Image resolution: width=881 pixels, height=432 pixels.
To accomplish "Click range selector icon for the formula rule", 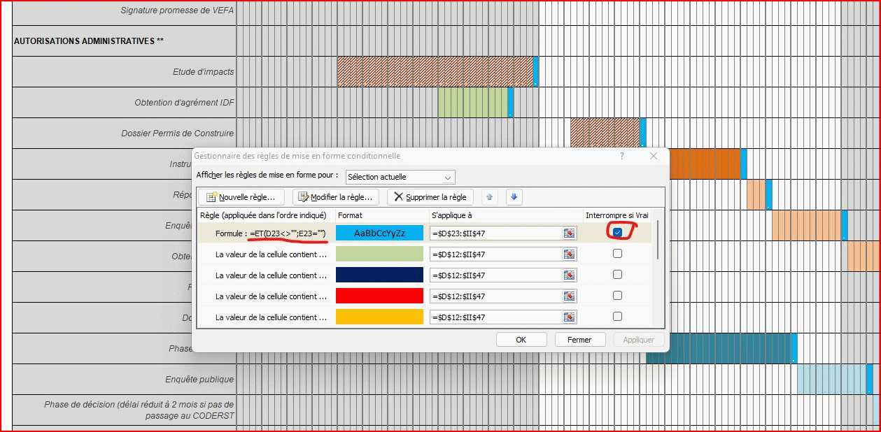I will [x=569, y=233].
